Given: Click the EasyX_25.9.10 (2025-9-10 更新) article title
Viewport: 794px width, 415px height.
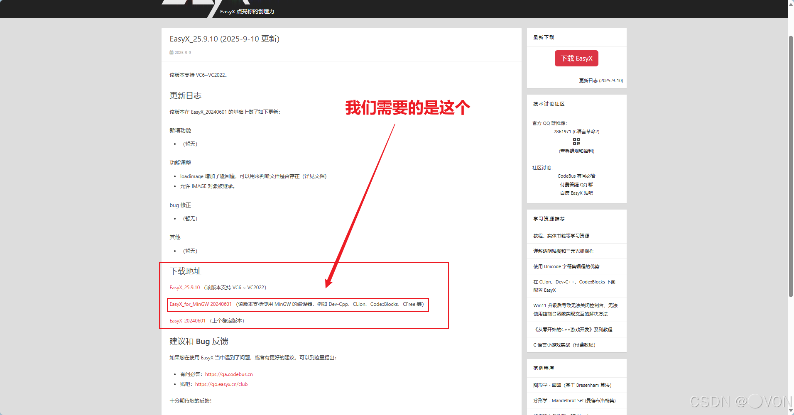Looking at the screenshot, I should click(225, 39).
